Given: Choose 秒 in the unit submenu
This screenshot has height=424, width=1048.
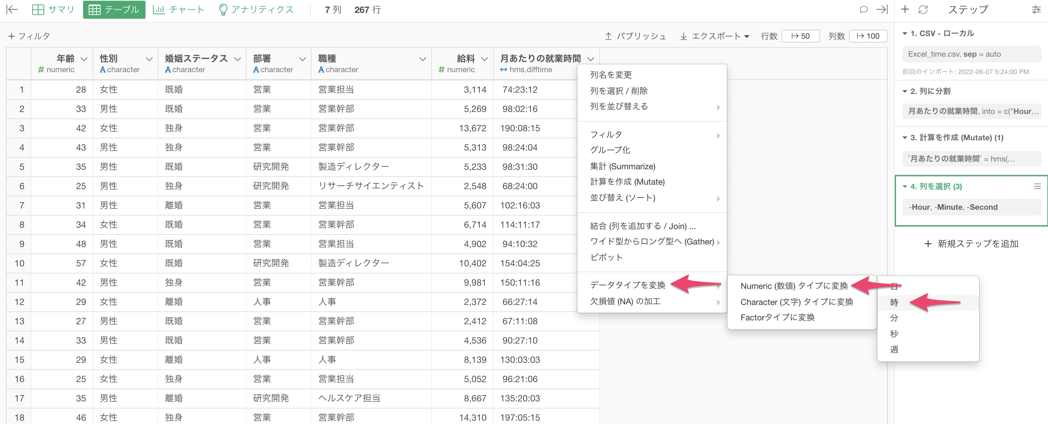Looking at the screenshot, I should point(928,334).
